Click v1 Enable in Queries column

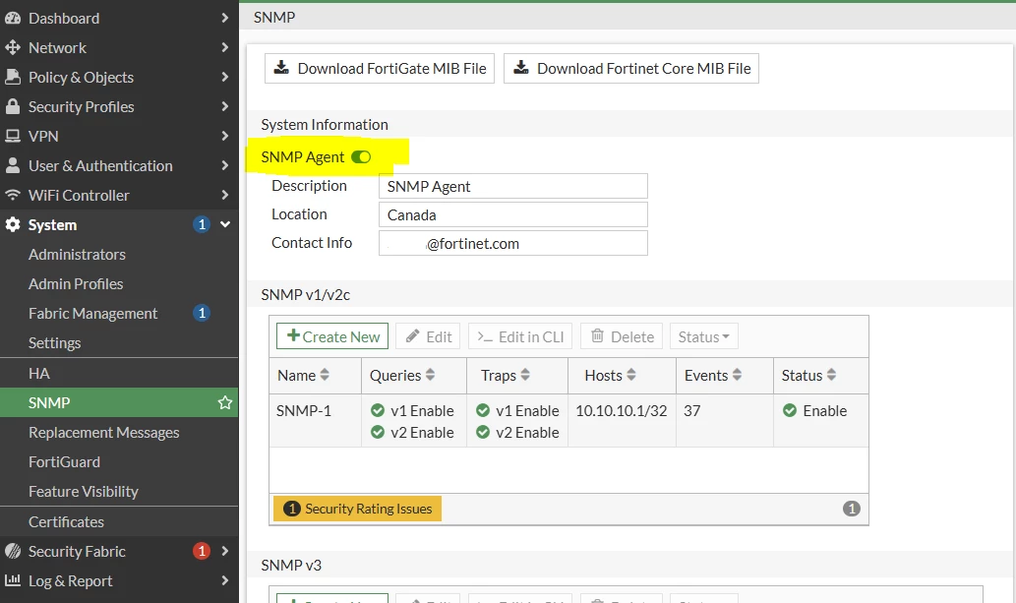point(422,410)
